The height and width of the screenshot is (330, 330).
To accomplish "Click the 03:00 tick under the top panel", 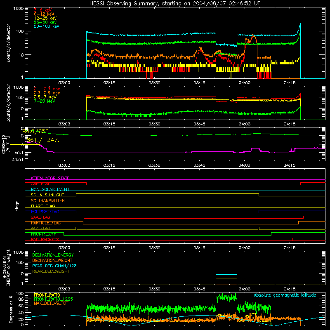I will click(64, 83).
